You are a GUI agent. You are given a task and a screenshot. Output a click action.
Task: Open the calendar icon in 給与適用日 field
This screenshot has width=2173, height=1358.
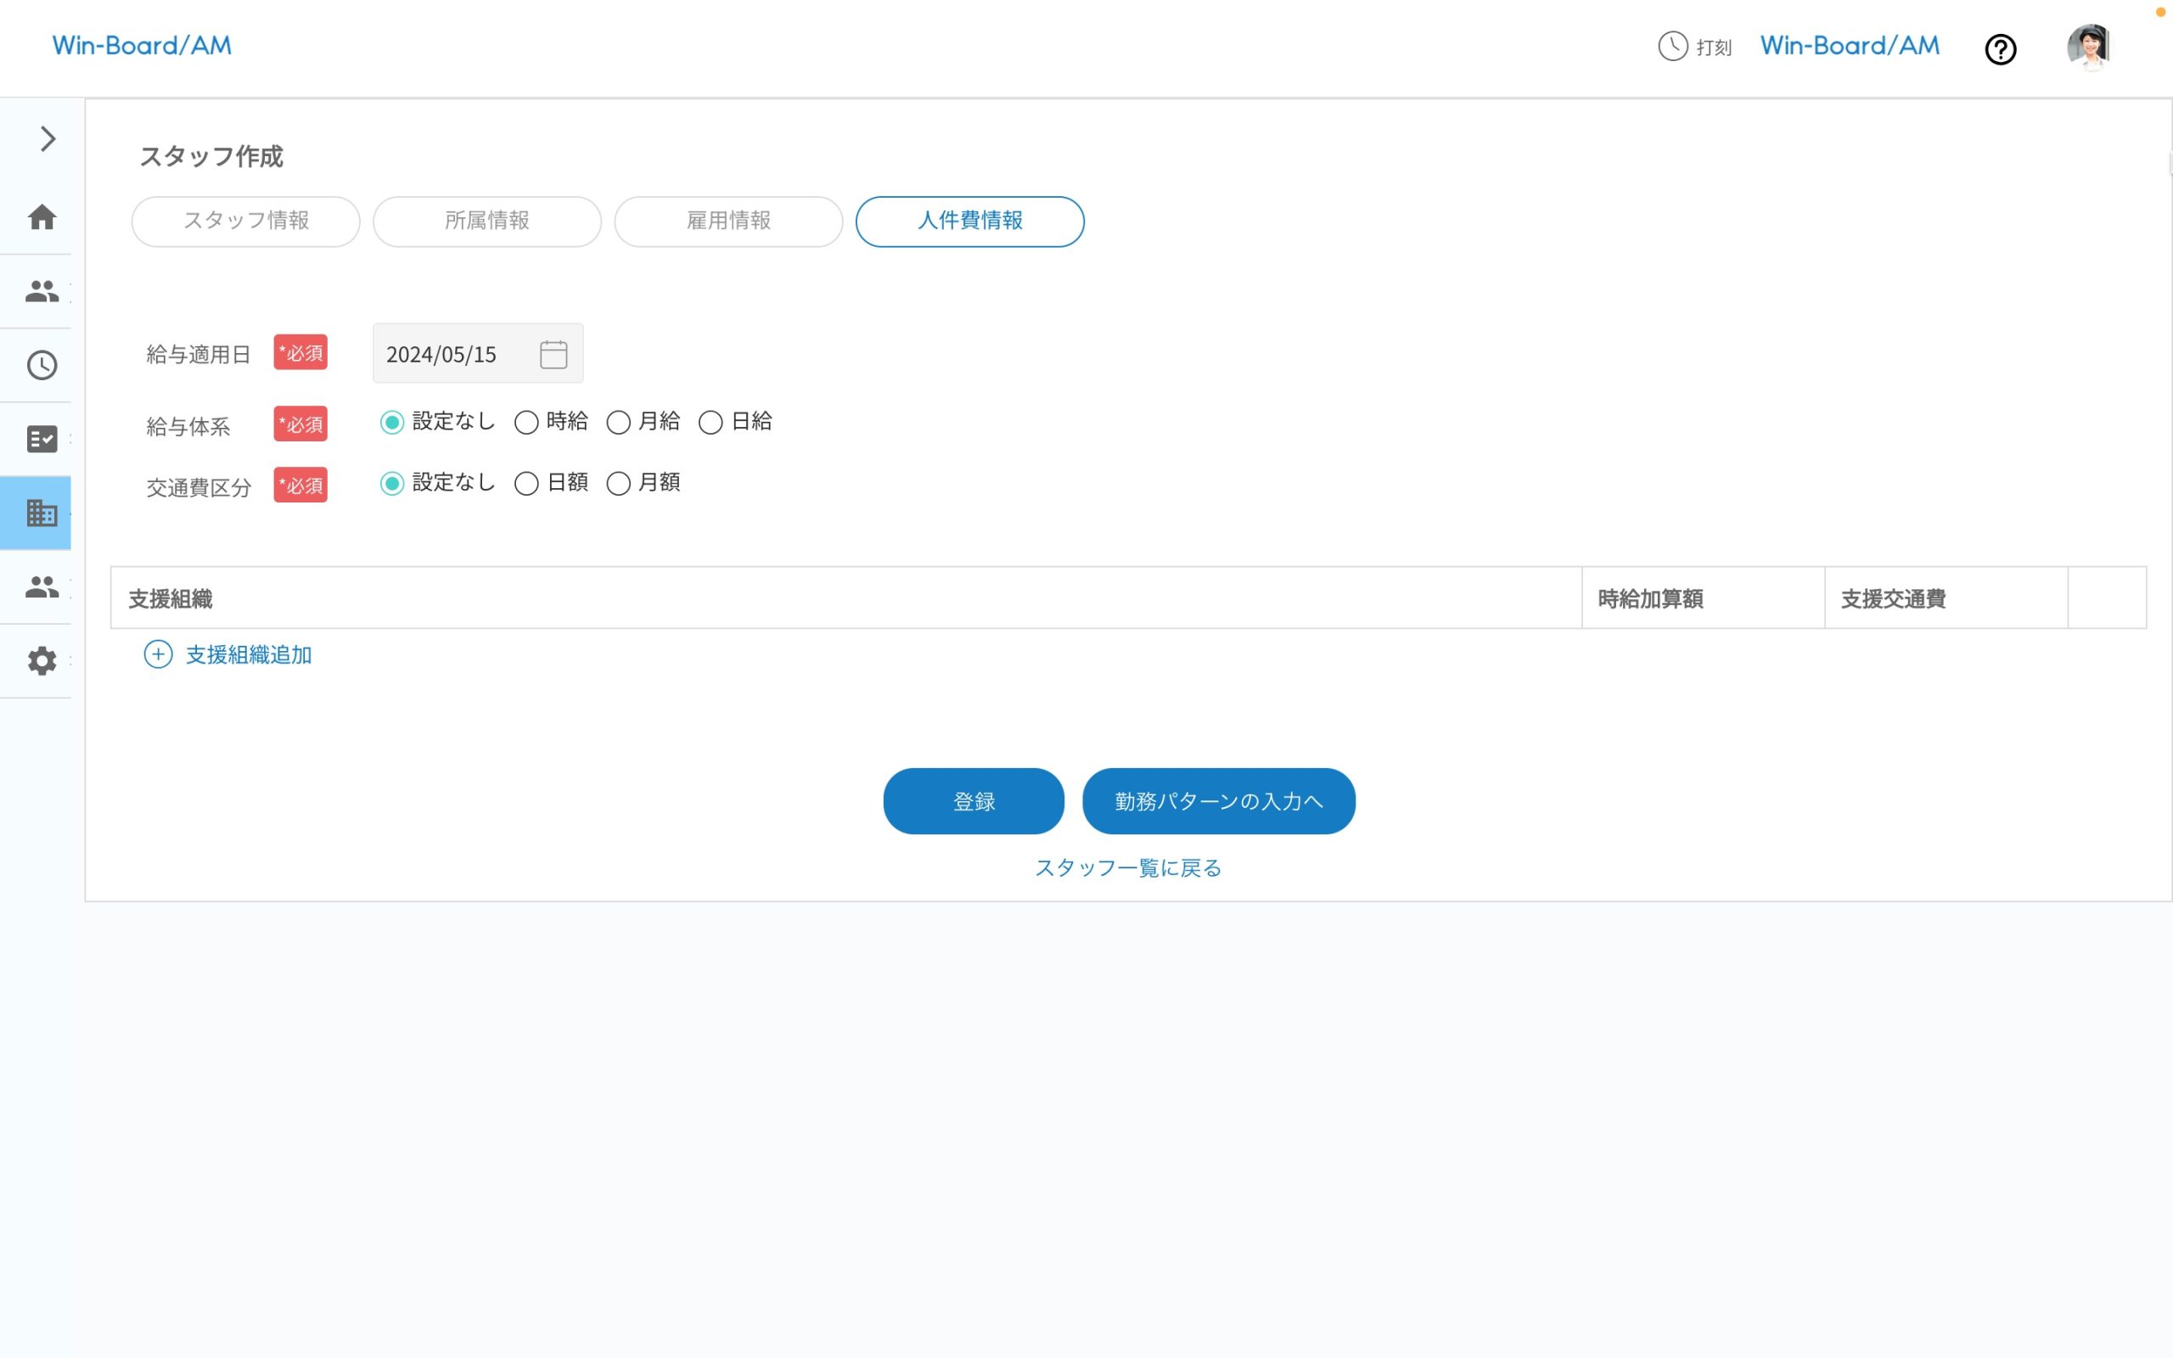553,354
